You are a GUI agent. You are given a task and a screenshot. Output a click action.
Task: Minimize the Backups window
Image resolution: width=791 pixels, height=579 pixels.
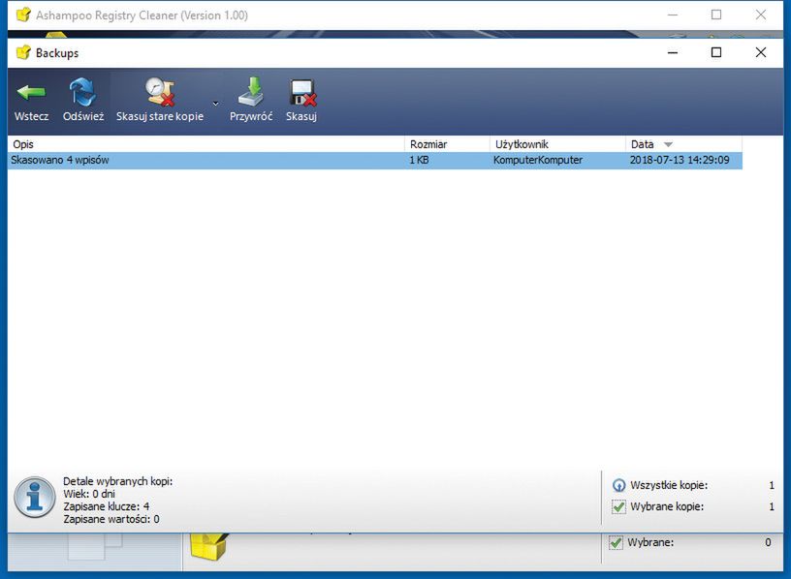click(673, 52)
